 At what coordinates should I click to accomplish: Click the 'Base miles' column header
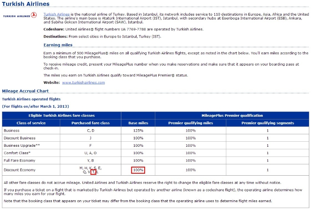[x=138, y=123]
